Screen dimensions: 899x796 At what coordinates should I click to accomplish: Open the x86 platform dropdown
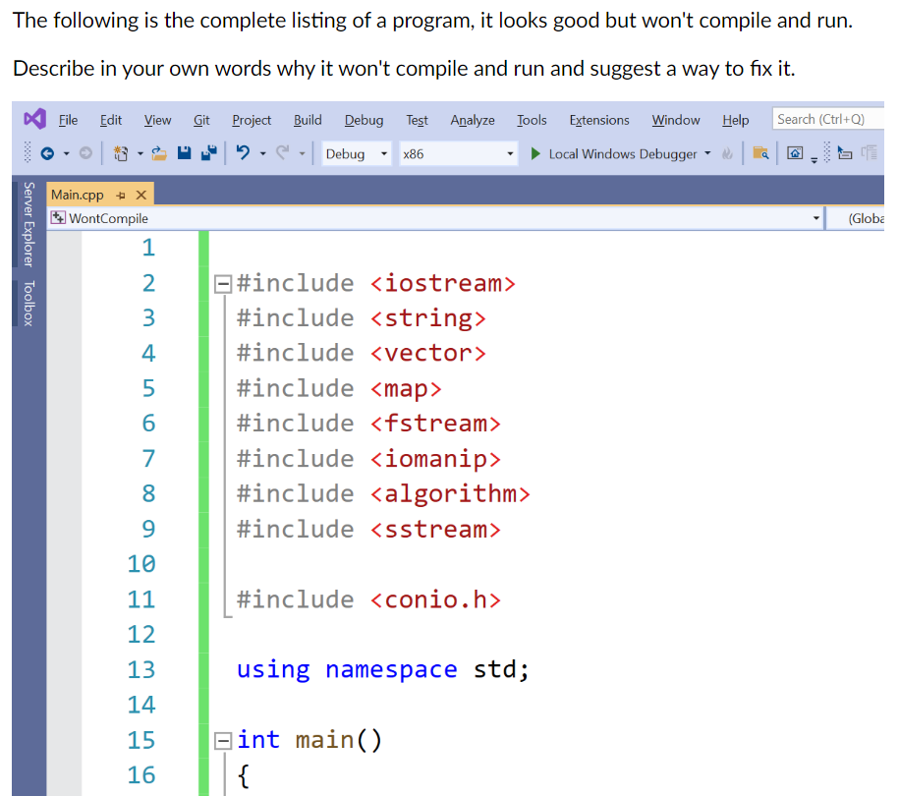[x=511, y=153]
